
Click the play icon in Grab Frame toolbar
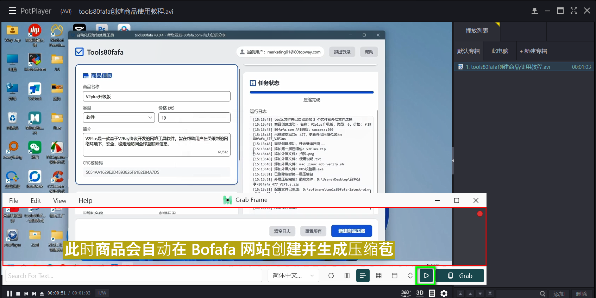[426, 276]
